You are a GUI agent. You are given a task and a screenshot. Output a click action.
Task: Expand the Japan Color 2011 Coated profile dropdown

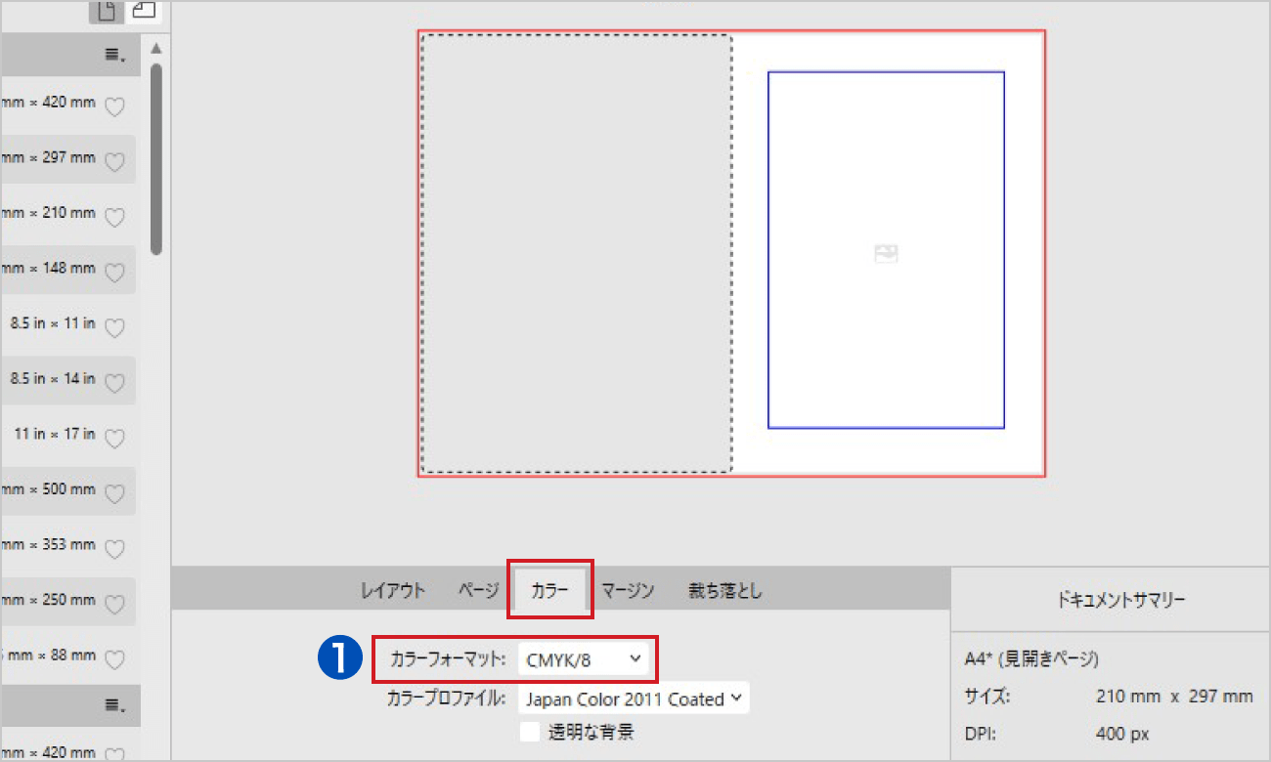pos(634,699)
